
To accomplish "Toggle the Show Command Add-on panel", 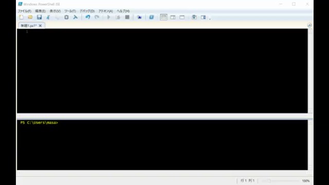I will [x=203, y=17].
